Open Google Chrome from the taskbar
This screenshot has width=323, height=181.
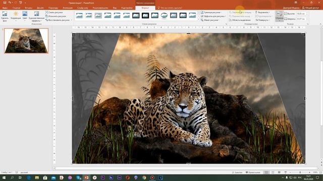pos(144,177)
